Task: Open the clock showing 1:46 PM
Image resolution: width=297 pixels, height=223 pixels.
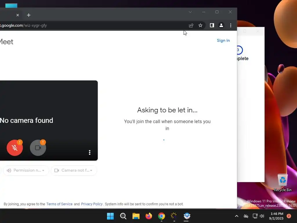Action: coord(276,216)
